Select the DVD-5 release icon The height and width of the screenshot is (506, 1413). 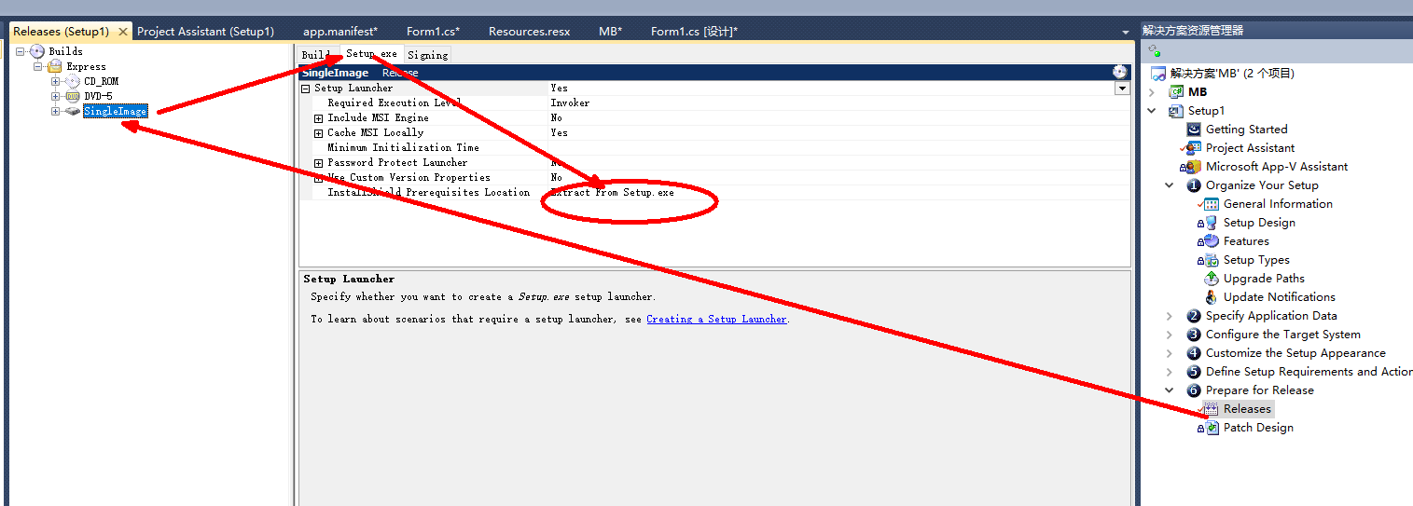tap(73, 96)
